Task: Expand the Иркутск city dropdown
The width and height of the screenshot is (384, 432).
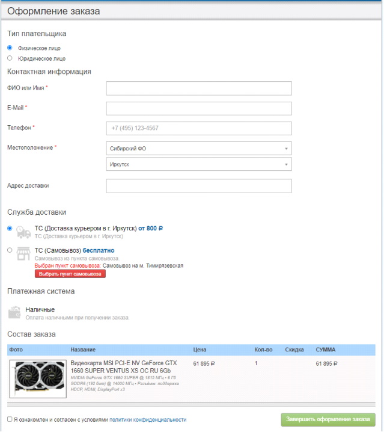Action: tap(198, 164)
